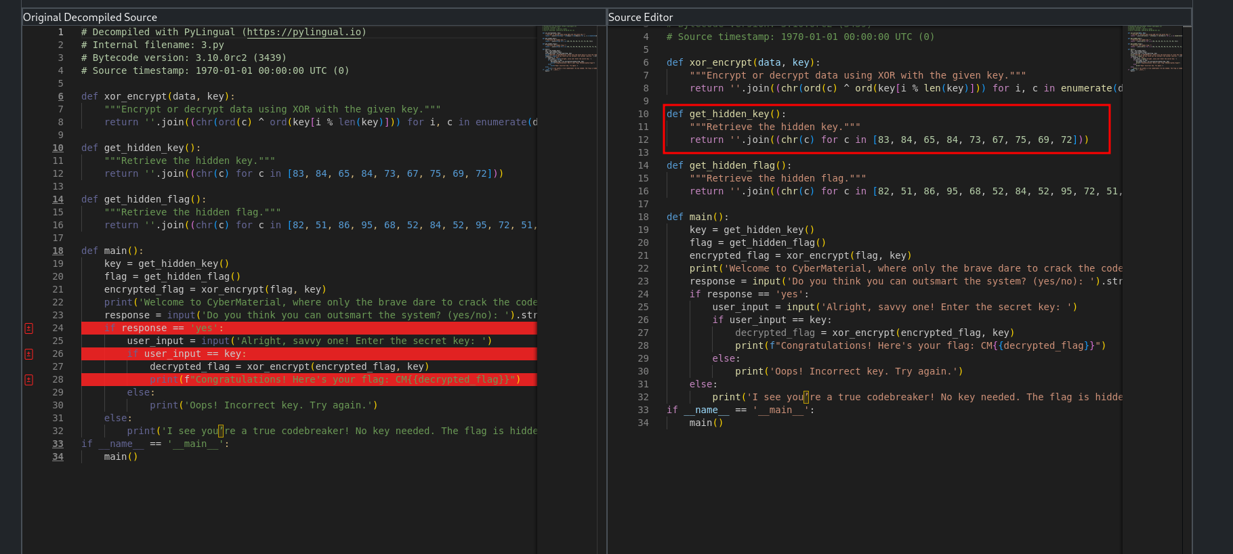Click the diff marker icon beside line 28

pyautogui.click(x=28, y=380)
